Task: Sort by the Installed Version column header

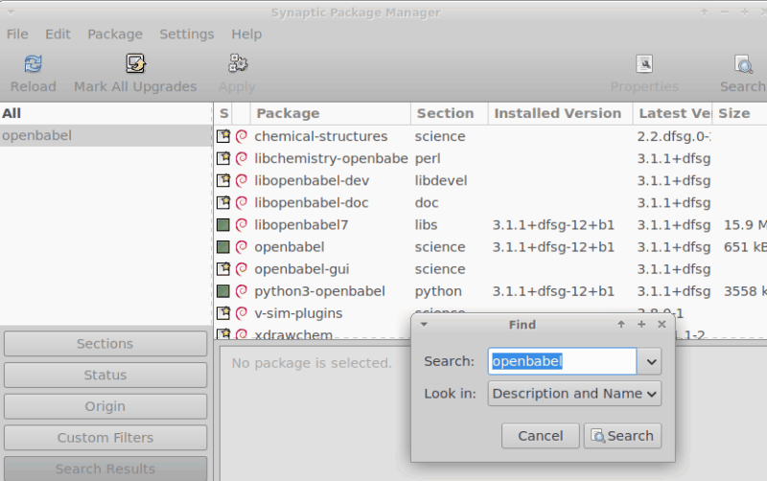Action: [557, 113]
